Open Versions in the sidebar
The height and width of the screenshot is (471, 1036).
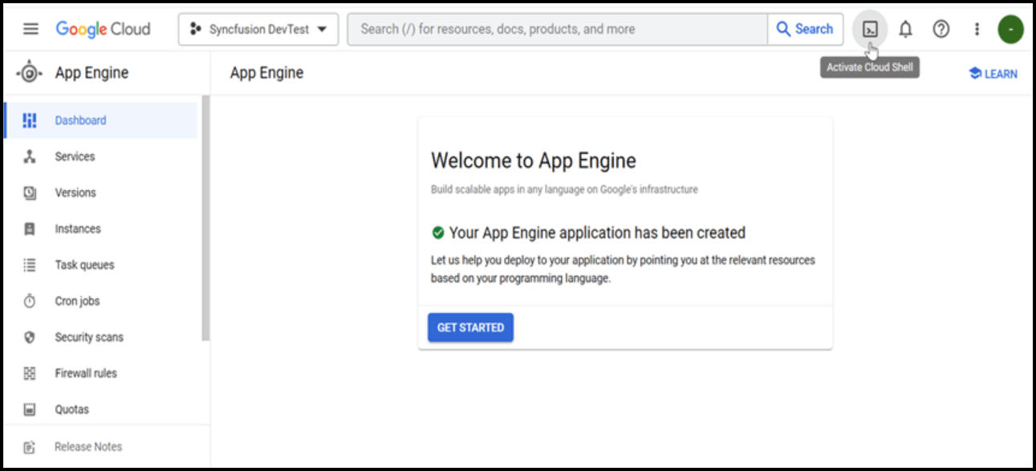[x=75, y=193]
